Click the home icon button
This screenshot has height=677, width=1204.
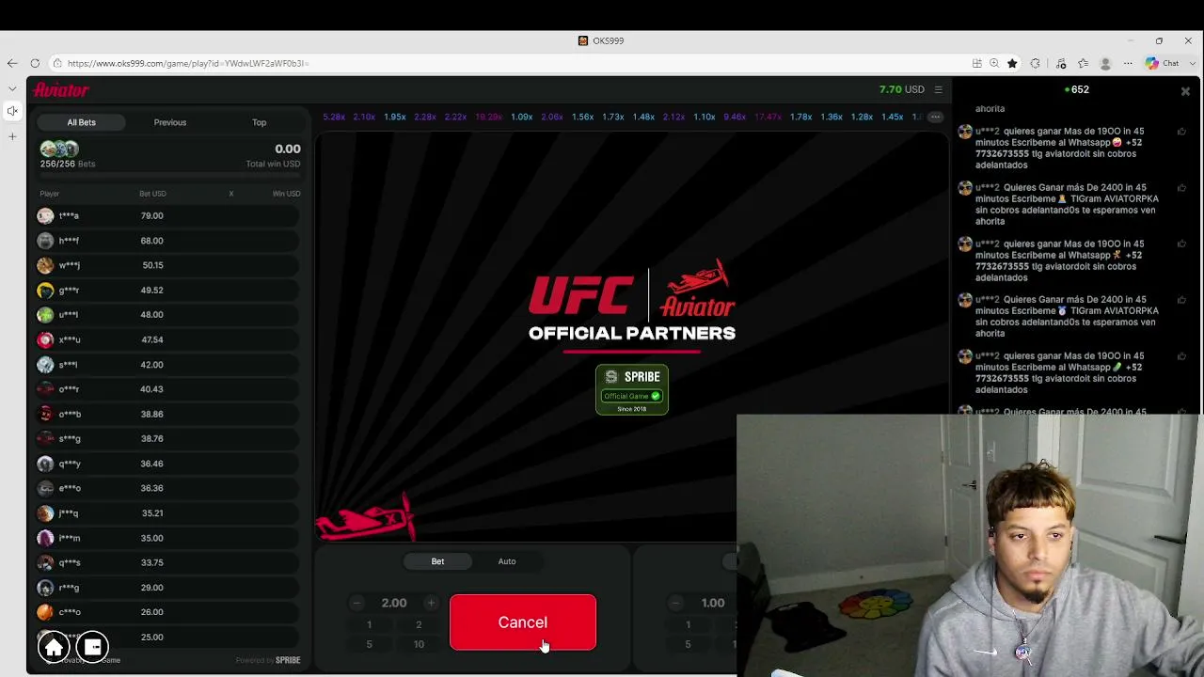click(54, 647)
